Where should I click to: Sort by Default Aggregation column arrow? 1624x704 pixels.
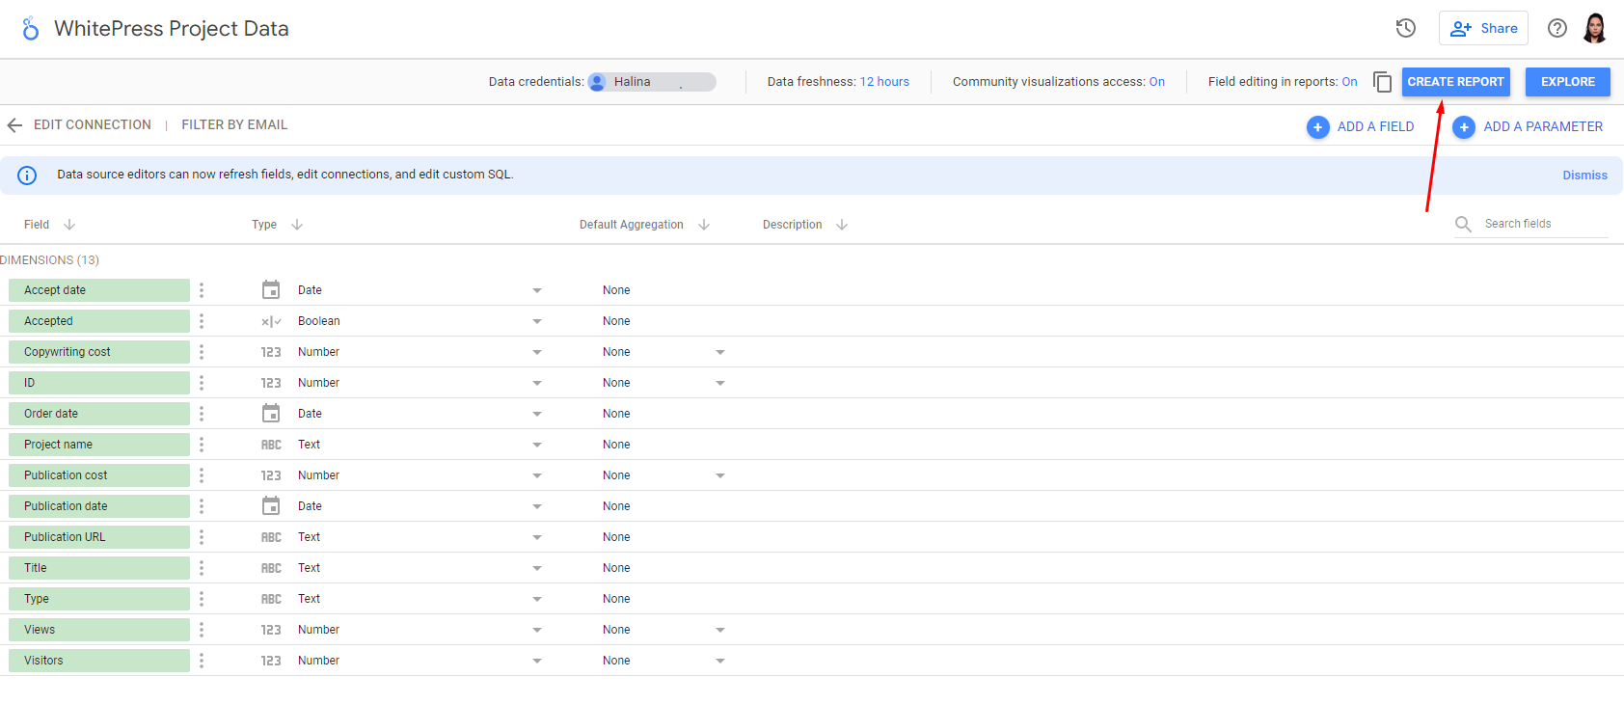click(704, 225)
